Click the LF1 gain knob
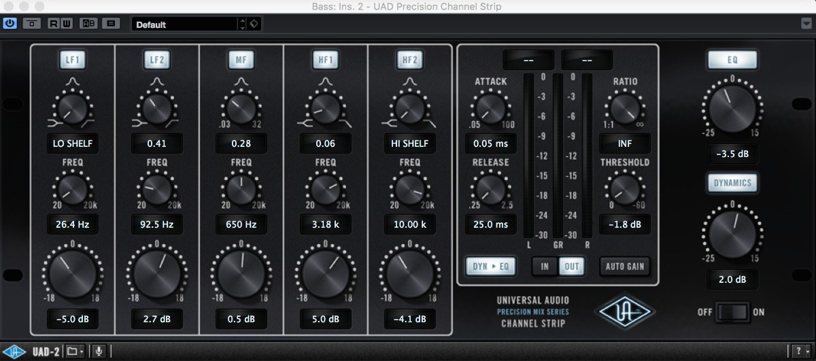816x361 pixels. pos(72,273)
